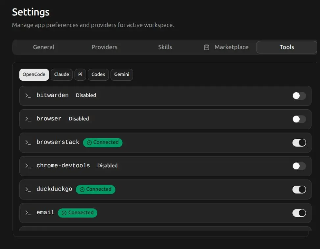
Task: Click the terminal icon beside browser
Action: point(28,119)
